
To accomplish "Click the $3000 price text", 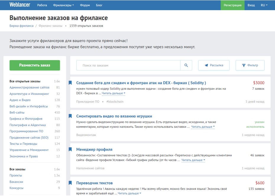I will click(x=259, y=83).
